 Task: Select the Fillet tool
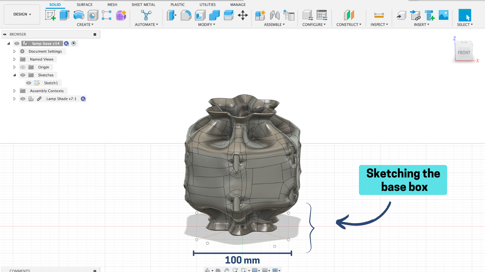tap(186, 15)
